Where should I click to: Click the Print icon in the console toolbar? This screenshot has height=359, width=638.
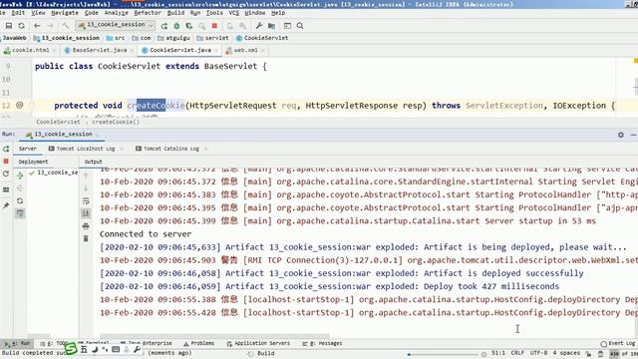coord(86,226)
